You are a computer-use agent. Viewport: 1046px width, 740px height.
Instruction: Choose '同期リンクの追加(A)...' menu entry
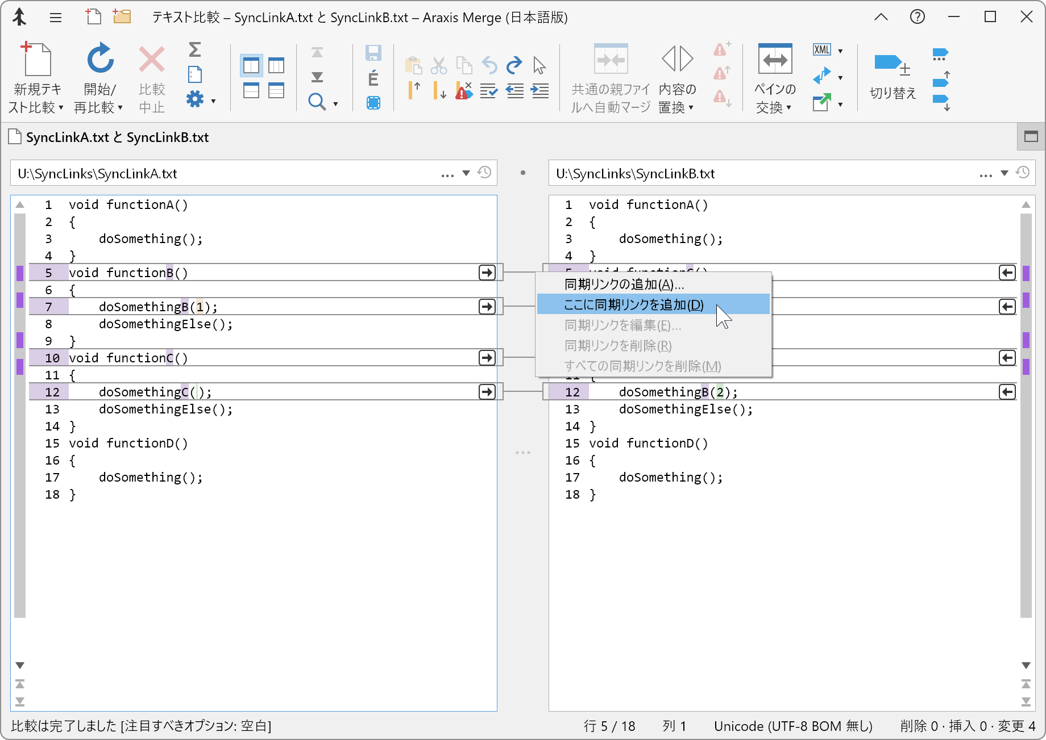[624, 285]
